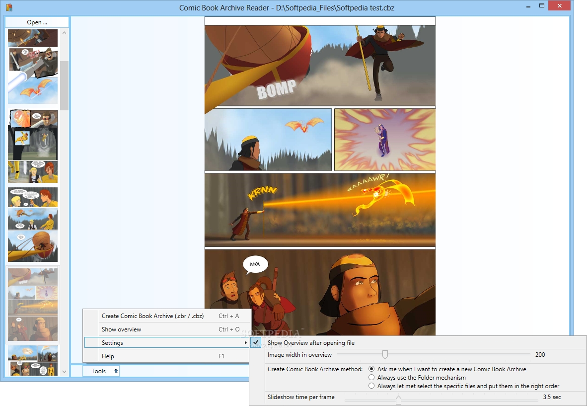The height and width of the screenshot is (406, 587).
Task: Click the app icon in the title bar
Action: coord(8,7)
